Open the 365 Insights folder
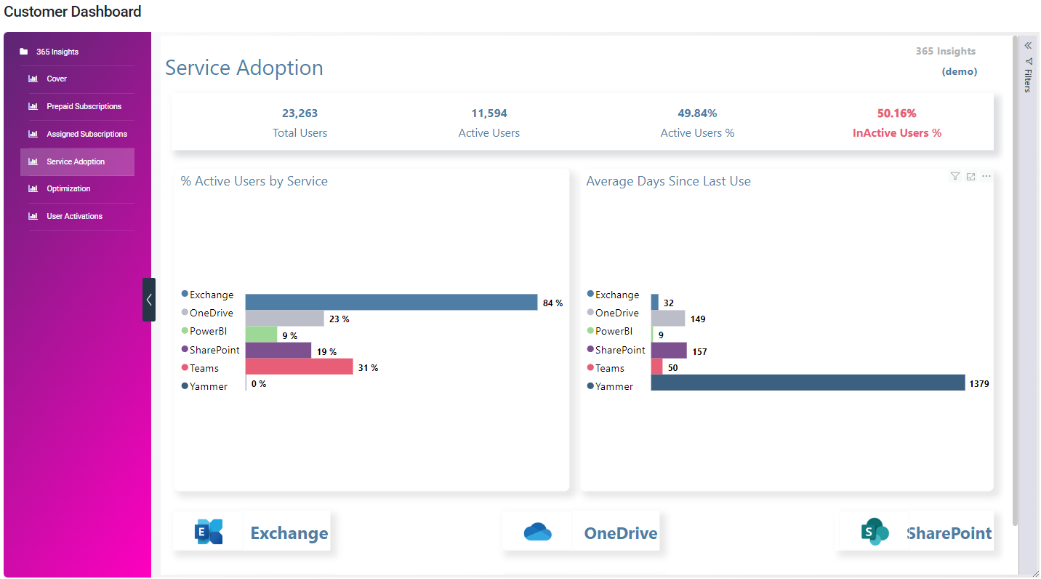The image size is (1041, 579). [x=57, y=52]
